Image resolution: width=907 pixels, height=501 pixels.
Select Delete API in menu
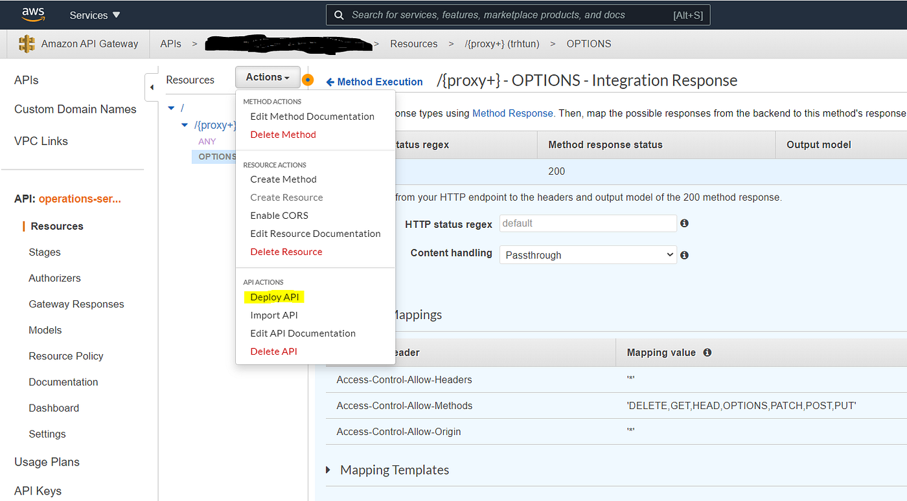274,351
